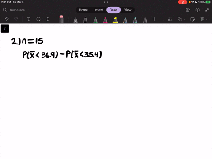Click the search magnifier icon
Screen dimensions: 212x159
pyautogui.click(x=5, y=10)
